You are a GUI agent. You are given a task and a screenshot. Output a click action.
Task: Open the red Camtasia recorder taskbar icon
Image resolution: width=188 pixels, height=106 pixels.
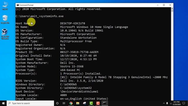[x=98, y=103]
